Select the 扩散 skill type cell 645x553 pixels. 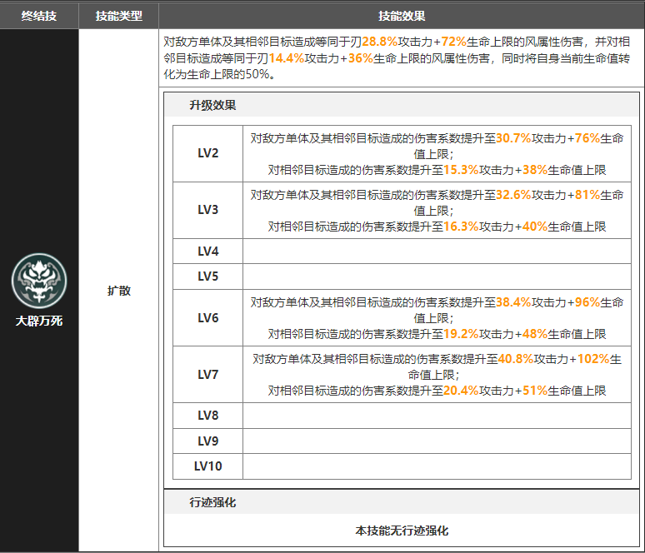coord(118,291)
